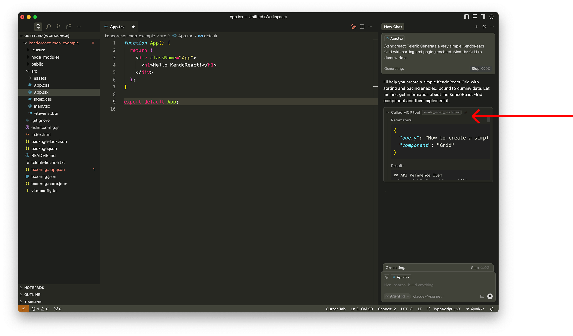Click the history icon in the chat panel header
The image size is (573, 336).
click(484, 27)
